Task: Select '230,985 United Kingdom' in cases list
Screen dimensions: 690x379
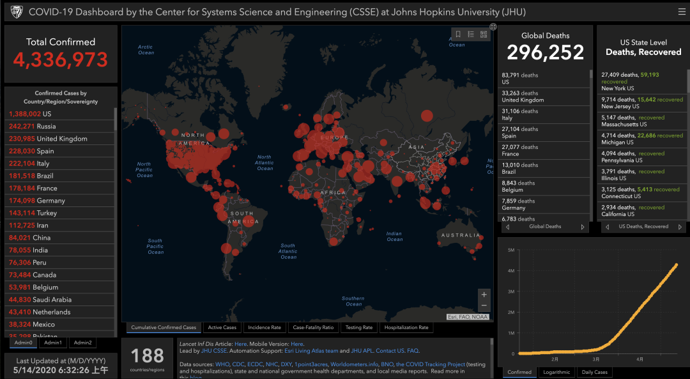Action: point(59,139)
